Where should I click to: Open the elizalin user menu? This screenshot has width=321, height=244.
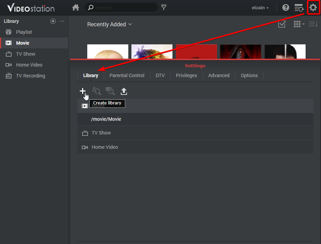pos(260,8)
